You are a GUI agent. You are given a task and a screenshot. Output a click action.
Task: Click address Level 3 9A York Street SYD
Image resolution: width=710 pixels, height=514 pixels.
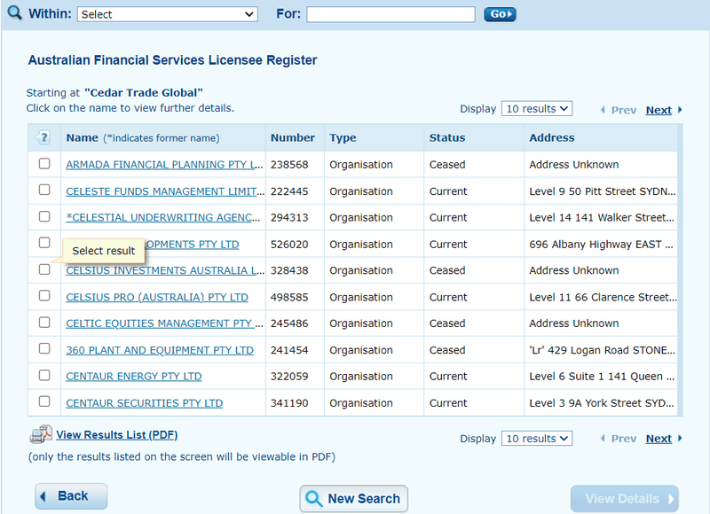(602, 403)
